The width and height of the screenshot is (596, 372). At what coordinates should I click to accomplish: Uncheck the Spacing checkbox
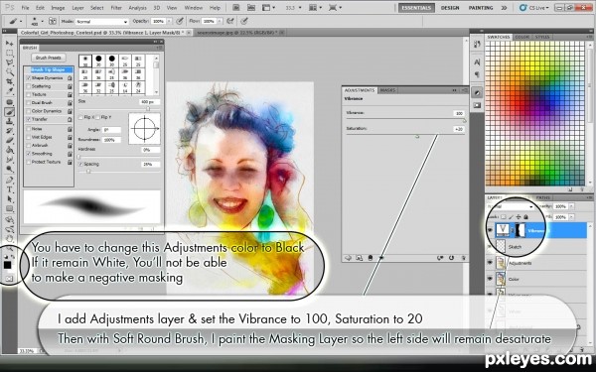(80, 164)
